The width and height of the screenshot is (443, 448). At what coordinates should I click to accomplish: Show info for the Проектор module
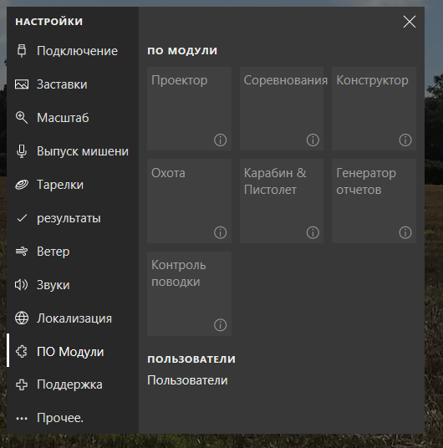coord(220,140)
